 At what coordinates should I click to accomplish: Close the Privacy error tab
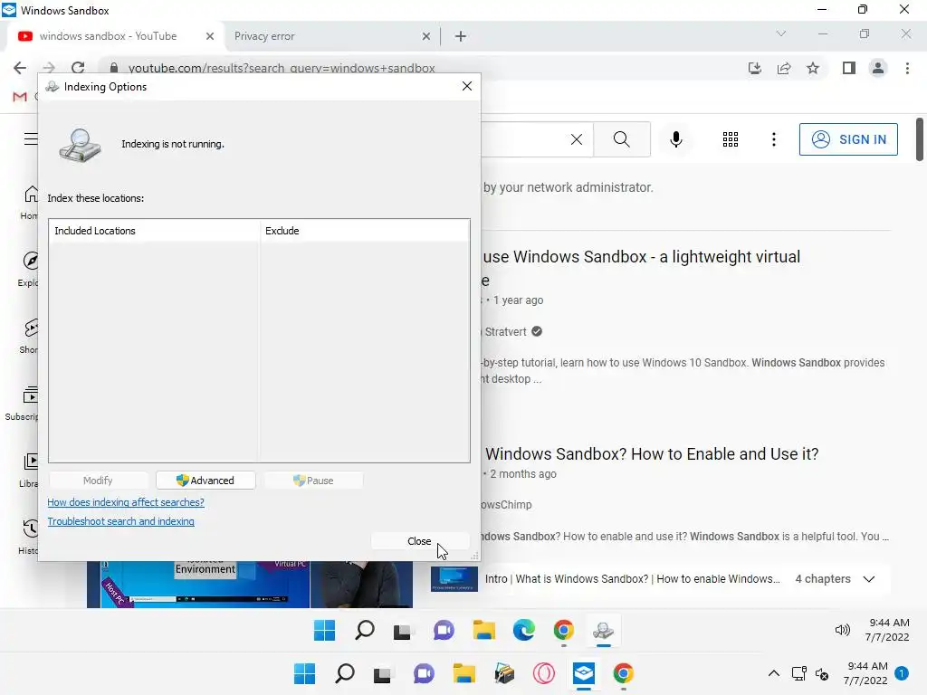click(x=426, y=36)
